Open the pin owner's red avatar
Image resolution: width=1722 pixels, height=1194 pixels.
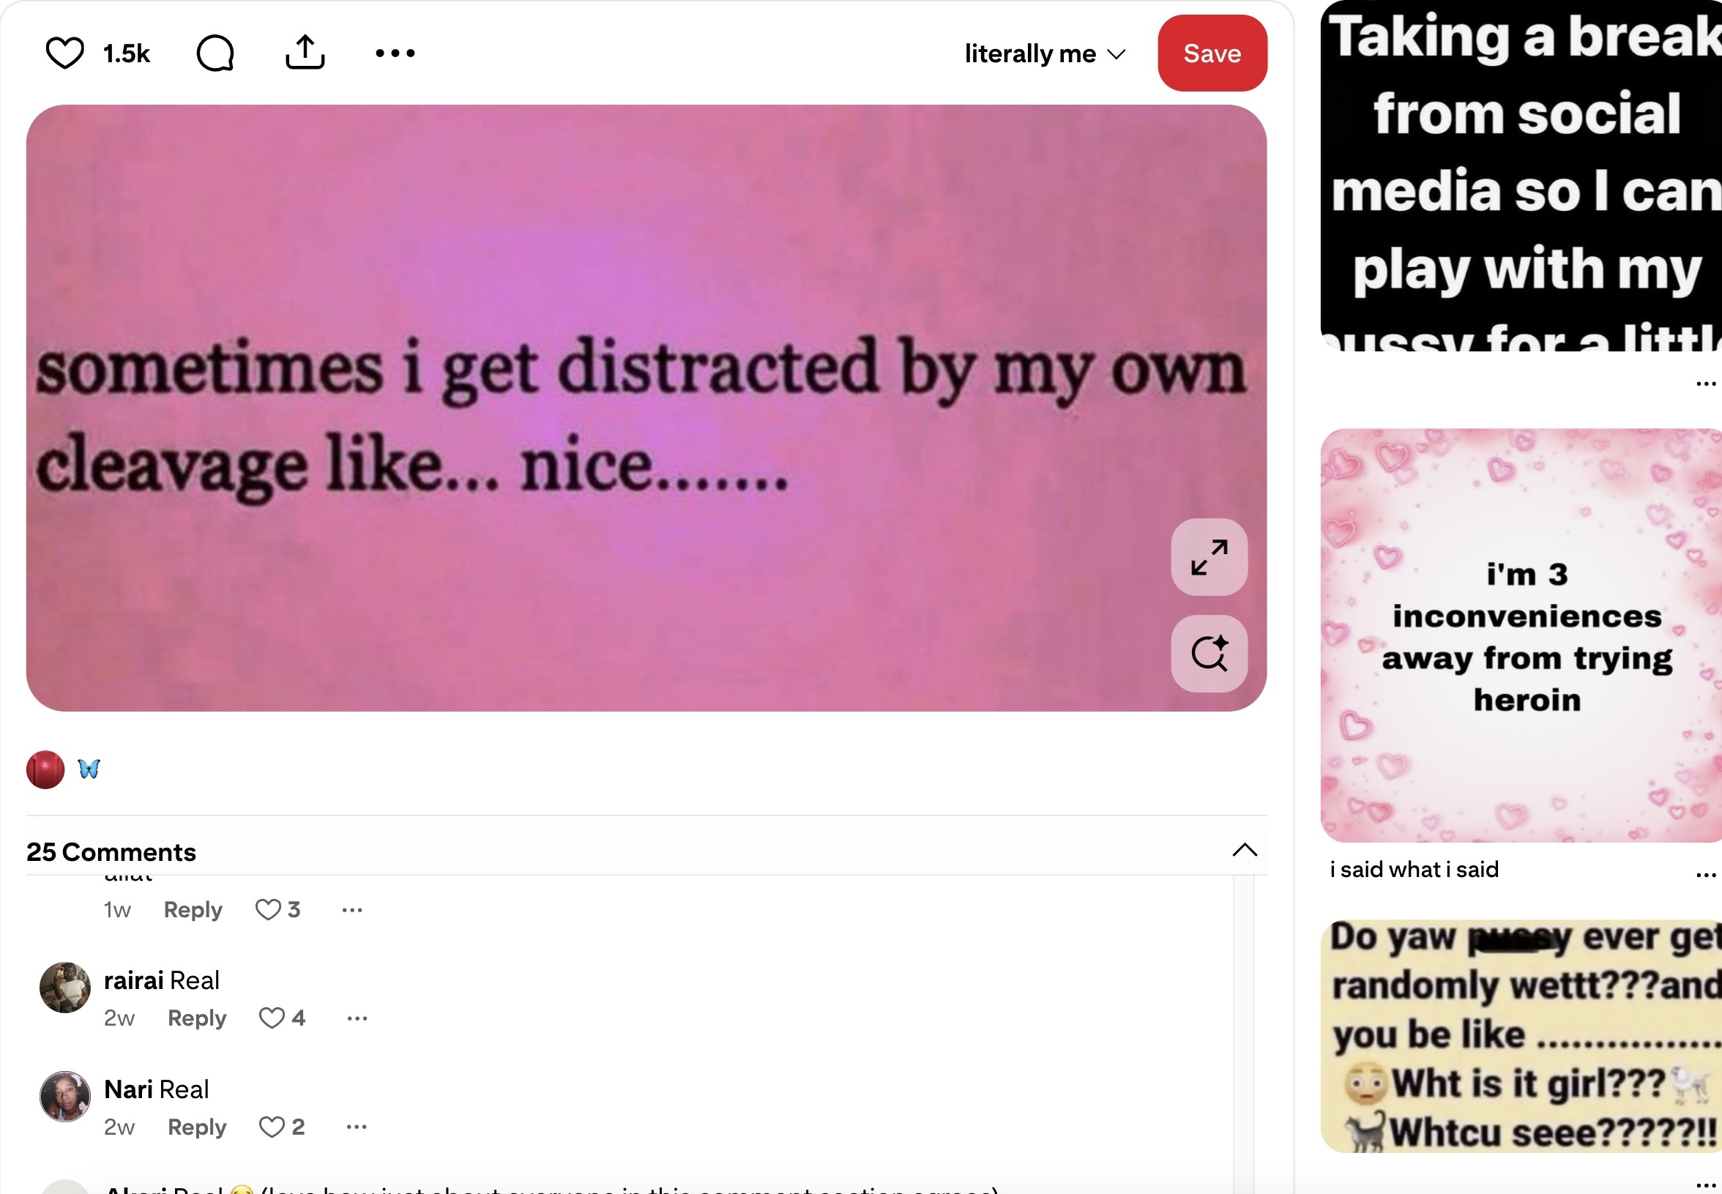point(45,770)
